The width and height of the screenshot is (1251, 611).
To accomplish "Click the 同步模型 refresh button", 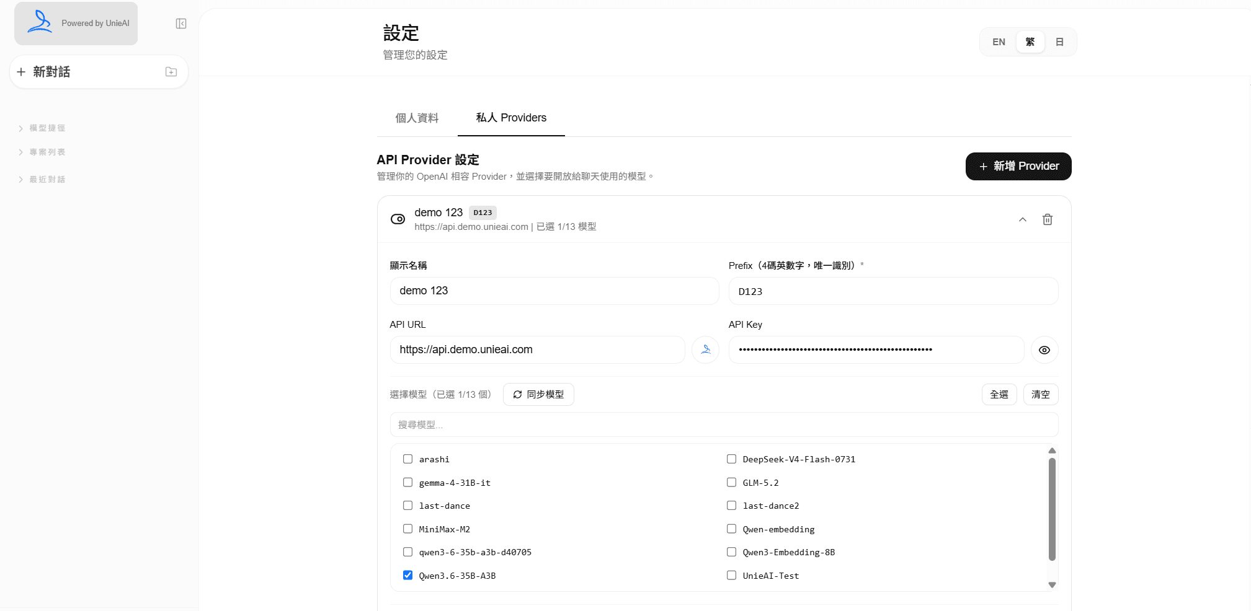I will (x=538, y=395).
